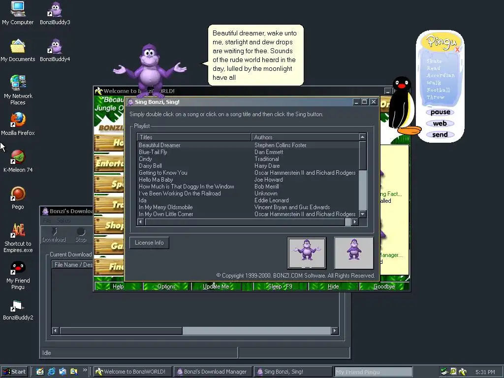Choose Football in Pingu action list

pos(438,90)
